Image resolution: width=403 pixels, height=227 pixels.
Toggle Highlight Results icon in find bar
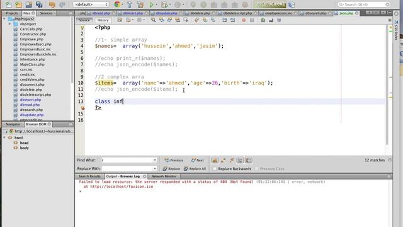(240, 160)
